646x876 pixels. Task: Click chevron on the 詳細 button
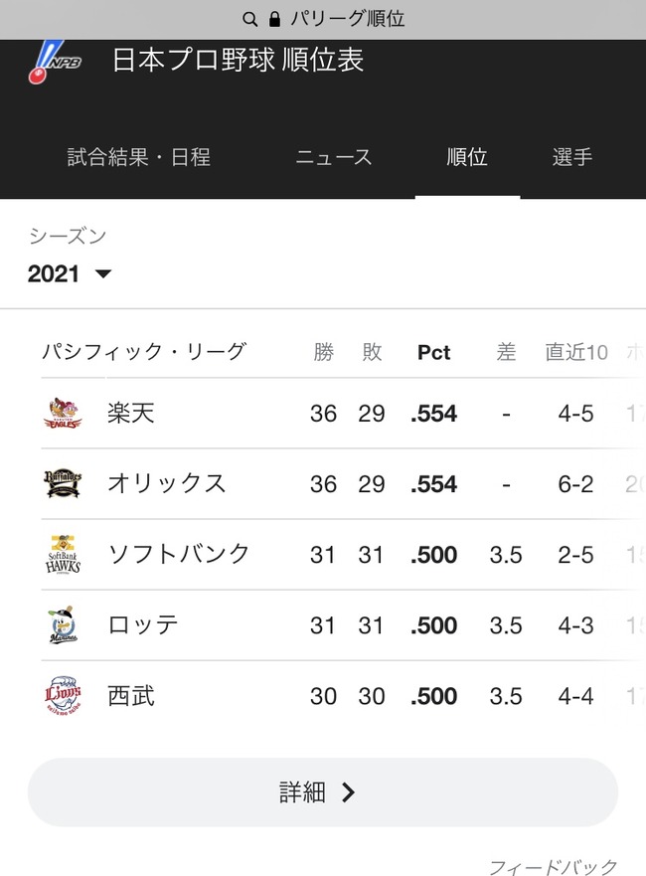348,792
